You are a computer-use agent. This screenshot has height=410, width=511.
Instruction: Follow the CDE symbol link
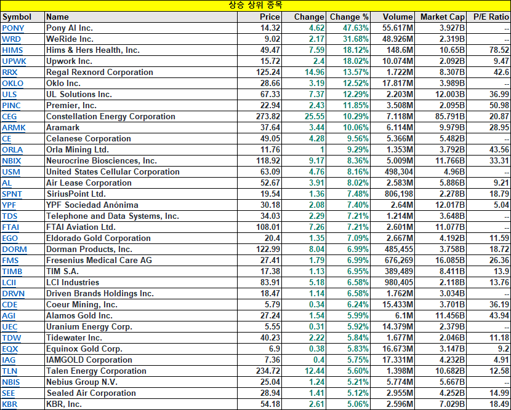tap(10, 305)
